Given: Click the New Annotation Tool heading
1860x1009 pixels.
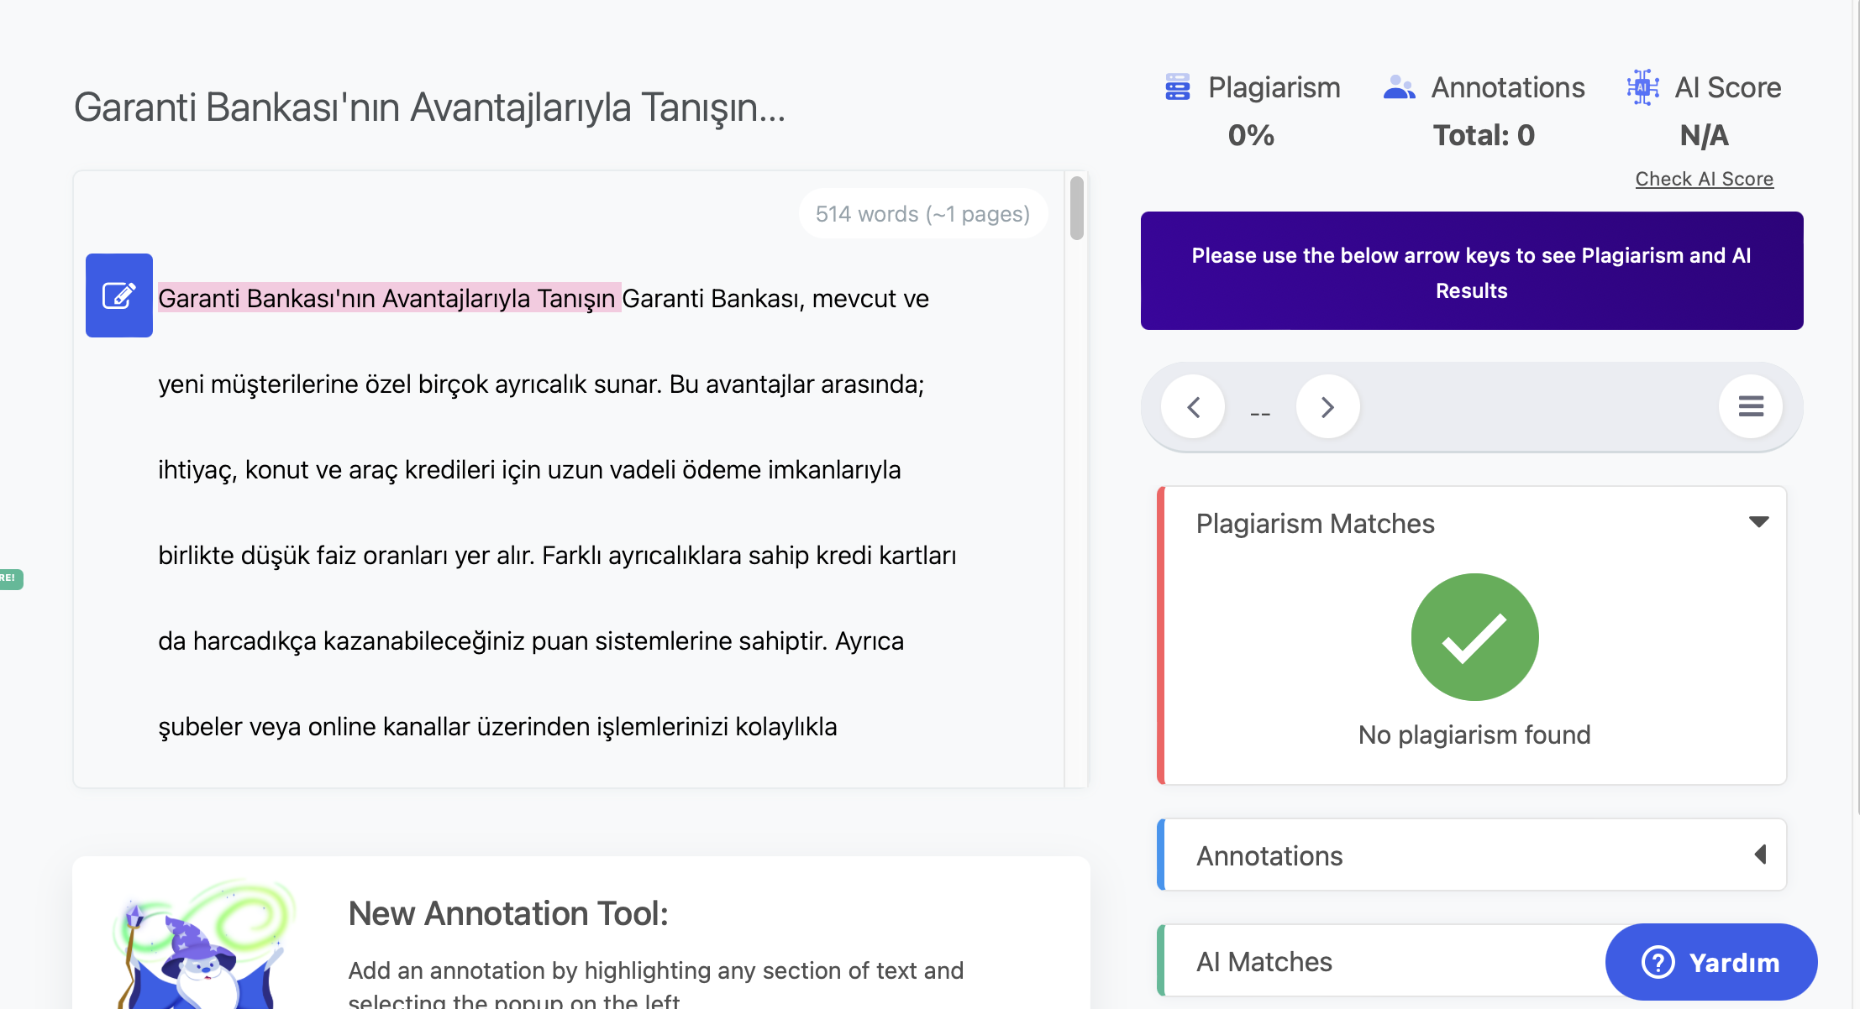Looking at the screenshot, I should click(508, 913).
